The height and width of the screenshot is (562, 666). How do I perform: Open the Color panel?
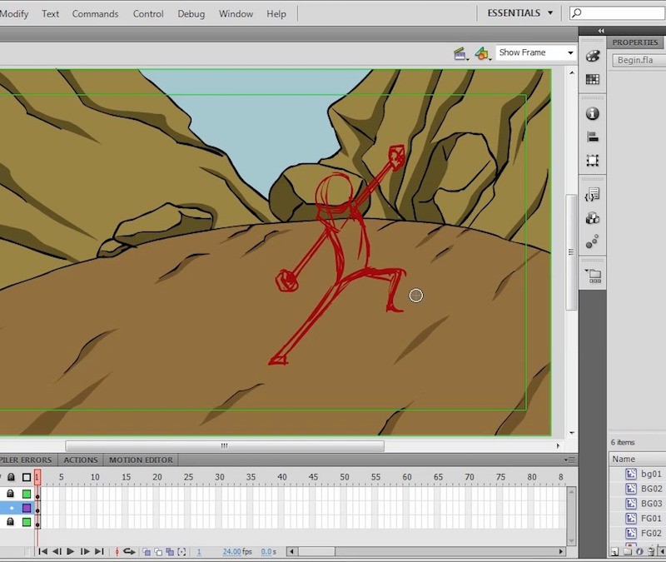pyautogui.click(x=593, y=57)
